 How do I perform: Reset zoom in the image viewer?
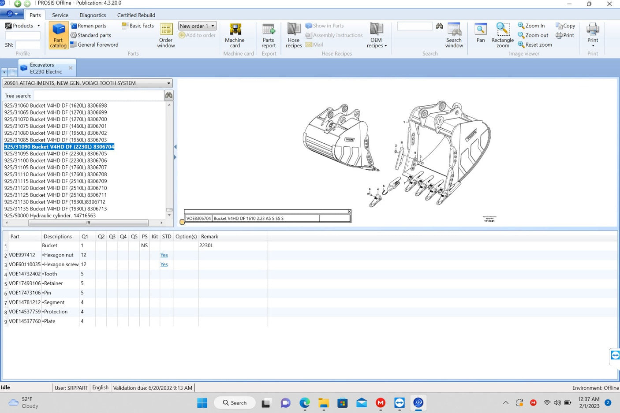[x=534, y=45]
